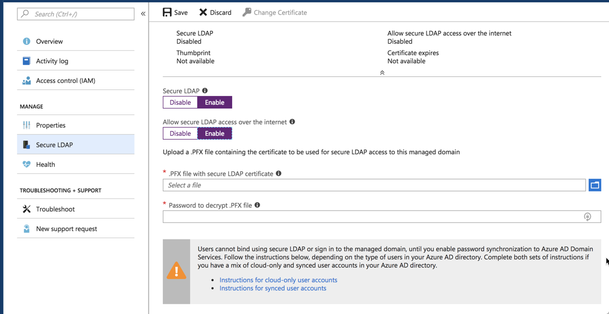The height and width of the screenshot is (314, 609).
Task: Browse for PFX file with folder icon
Action: (595, 185)
